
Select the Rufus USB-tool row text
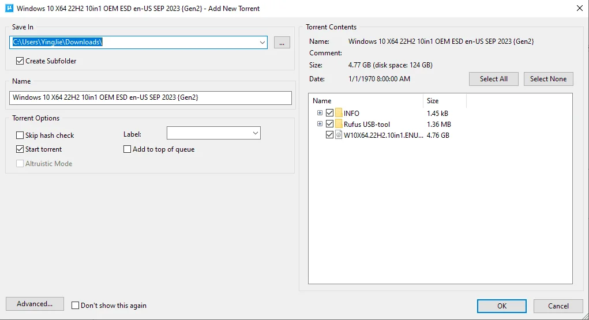pyautogui.click(x=367, y=124)
